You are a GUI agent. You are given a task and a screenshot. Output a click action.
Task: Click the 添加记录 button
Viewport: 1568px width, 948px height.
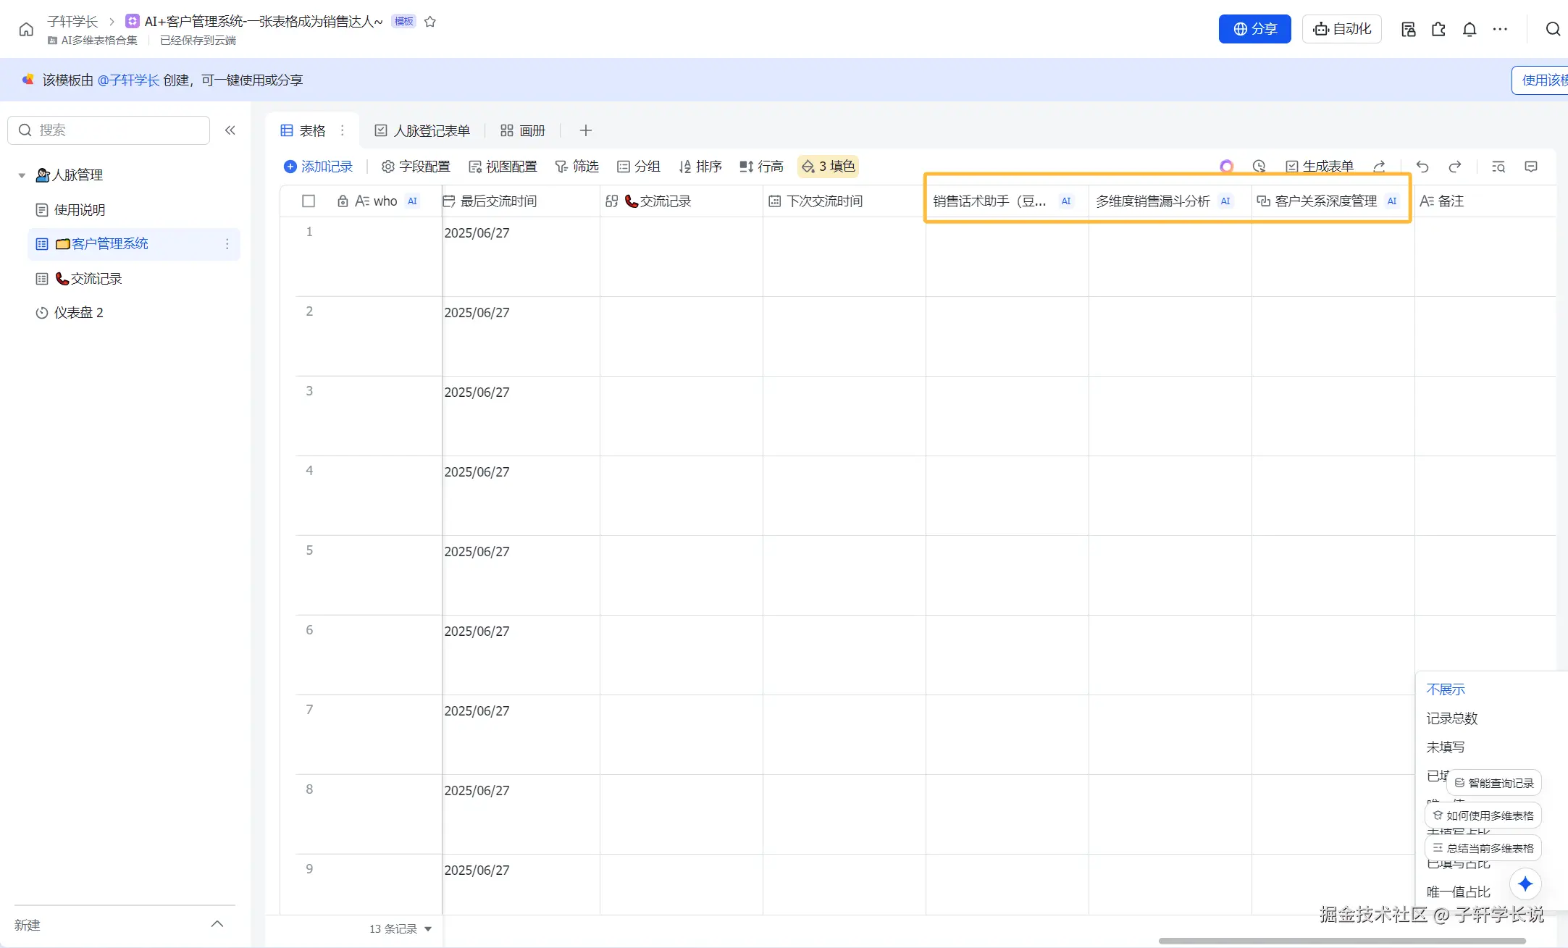click(318, 167)
